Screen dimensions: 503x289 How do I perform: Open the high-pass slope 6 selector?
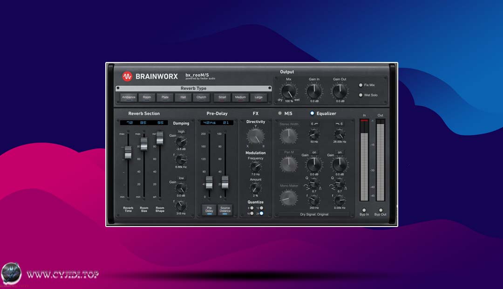(x=314, y=124)
